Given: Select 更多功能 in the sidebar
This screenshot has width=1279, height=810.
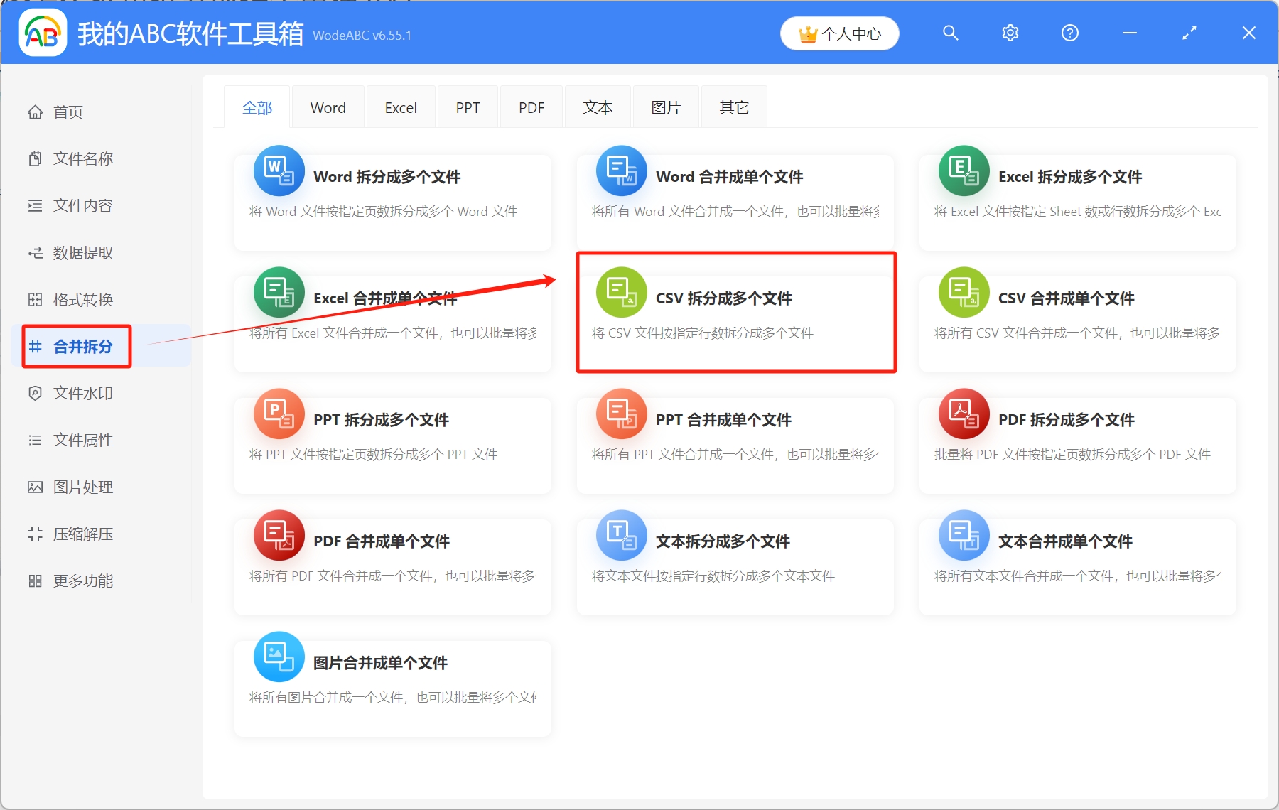Looking at the screenshot, I should pos(82,580).
